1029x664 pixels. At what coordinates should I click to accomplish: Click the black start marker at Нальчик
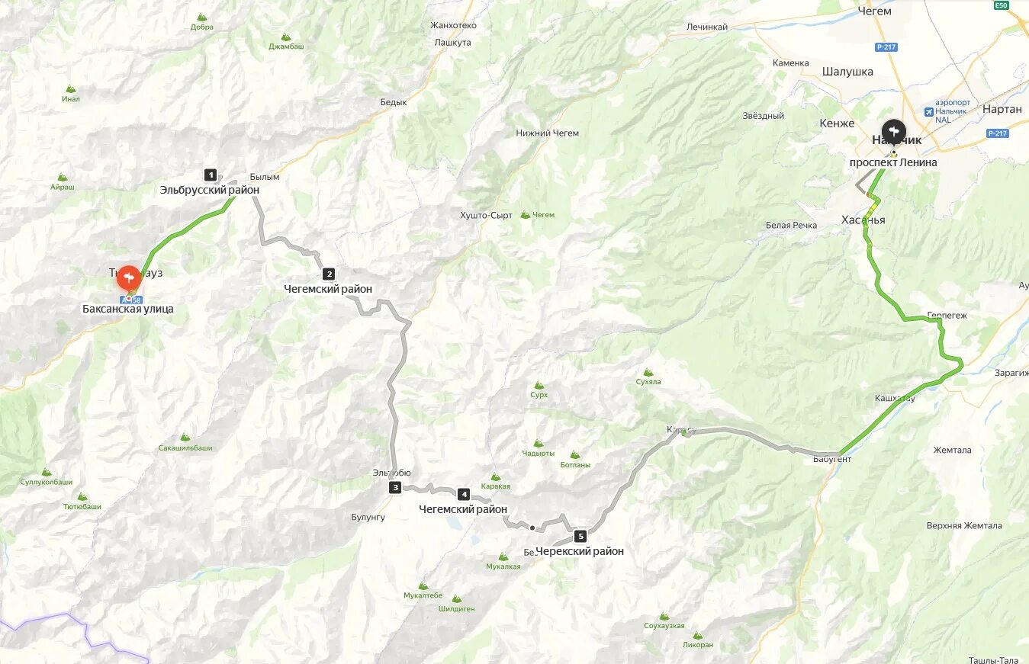click(894, 132)
